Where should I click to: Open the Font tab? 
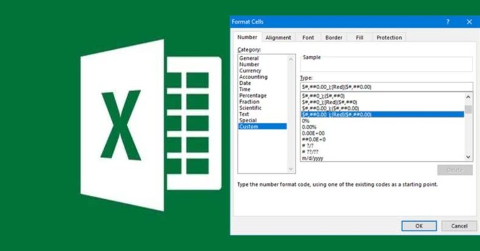[x=308, y=37]
